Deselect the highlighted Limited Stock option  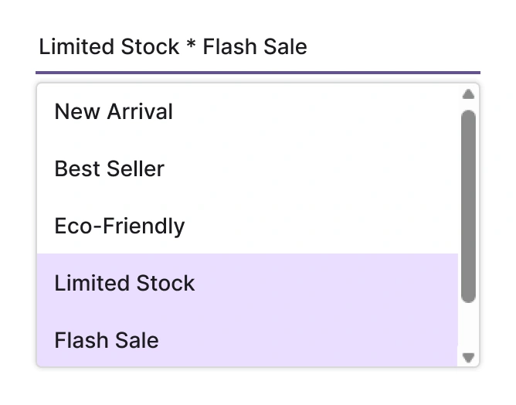124,284
